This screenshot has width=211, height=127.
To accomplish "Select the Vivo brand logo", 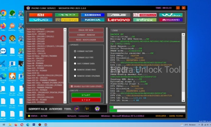I will coord(41,20).
